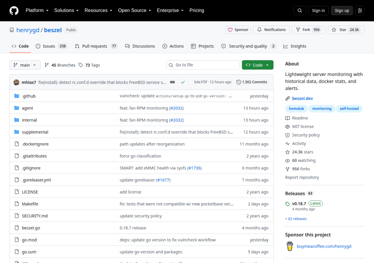Open the internal folder icon
This screenshot has height=263, width=374.
click(16, 120)
